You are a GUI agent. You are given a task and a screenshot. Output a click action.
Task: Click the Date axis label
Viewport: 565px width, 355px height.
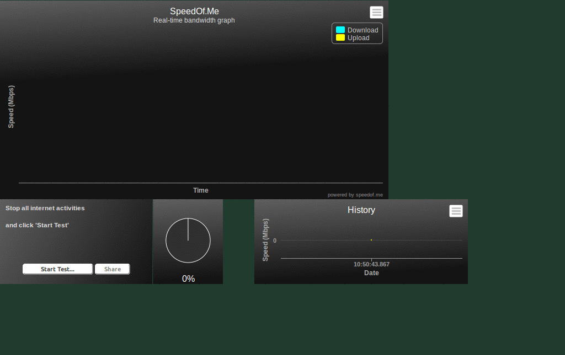point(371,273)
